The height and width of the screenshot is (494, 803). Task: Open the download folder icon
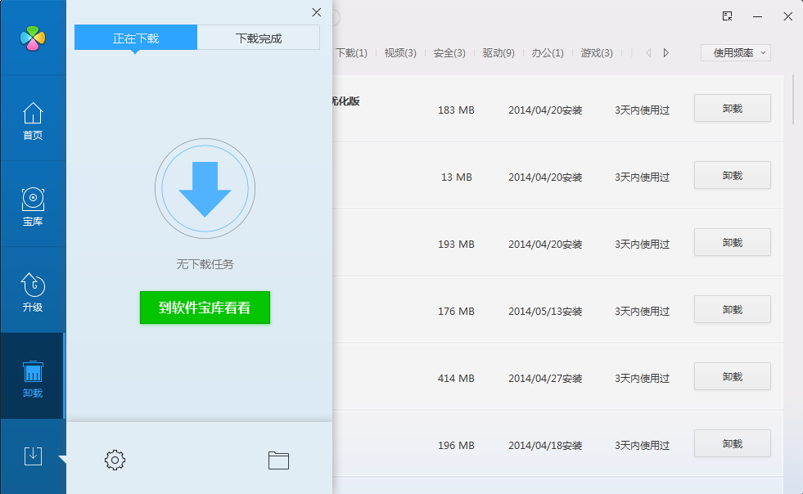point(278,460)
